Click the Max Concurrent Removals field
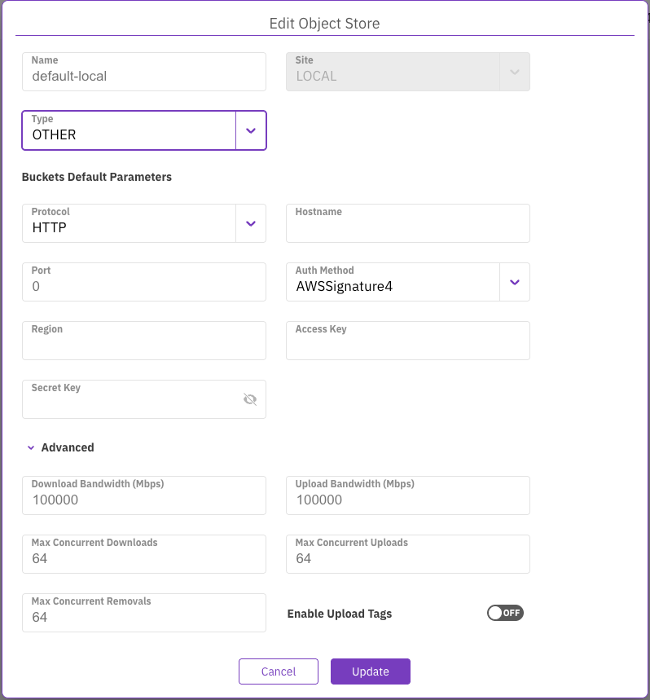Screen dimensions: 650x700 (143, 617)
